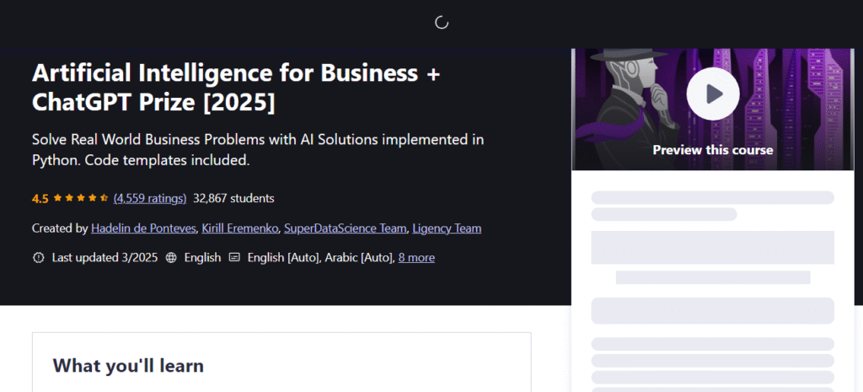The width and height of the screenshot is (863, 392).
Task: Click the Artificial Intelligence for Business title
Action: (x=236, y=88)
